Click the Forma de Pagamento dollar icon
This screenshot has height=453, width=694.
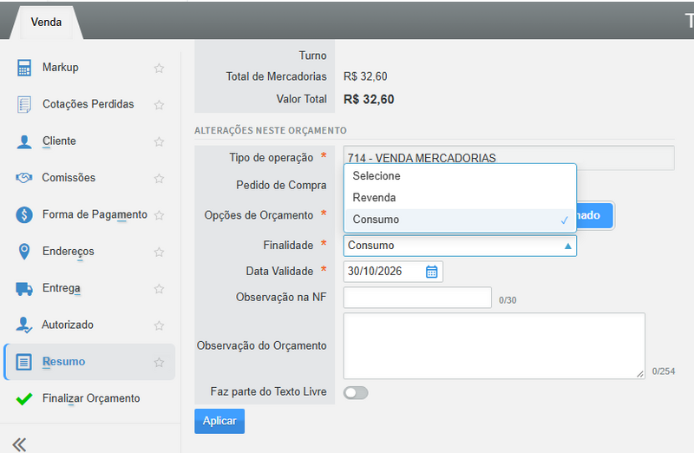24,214
